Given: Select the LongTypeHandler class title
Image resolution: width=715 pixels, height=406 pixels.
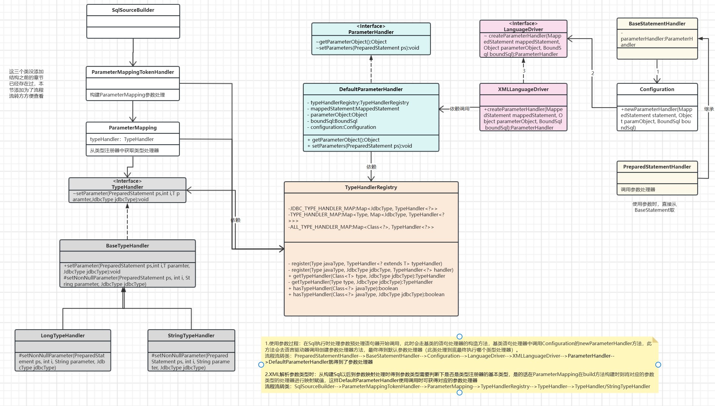Looking at the screenshot, I should pyautogui.click(x=63, y=336).
